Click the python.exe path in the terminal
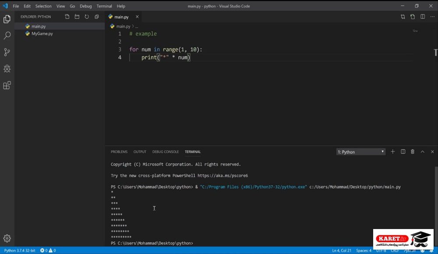This screenshot has height=254, width=438. click(253, 187)
